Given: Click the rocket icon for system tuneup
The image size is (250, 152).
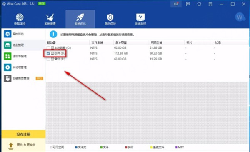Looking at the screenshot, I should click(80, 17).
